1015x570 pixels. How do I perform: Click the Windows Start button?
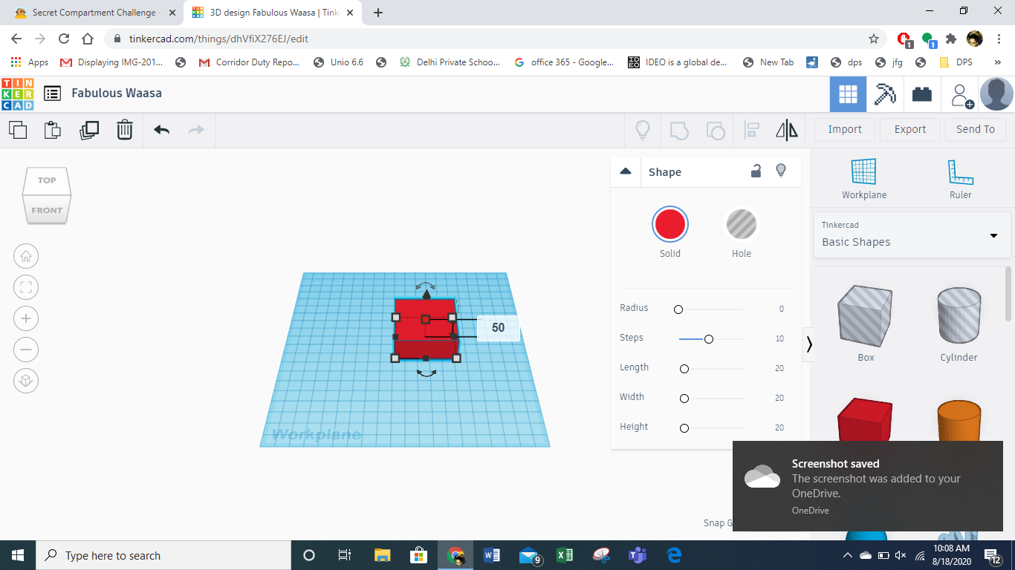(17, 555)
